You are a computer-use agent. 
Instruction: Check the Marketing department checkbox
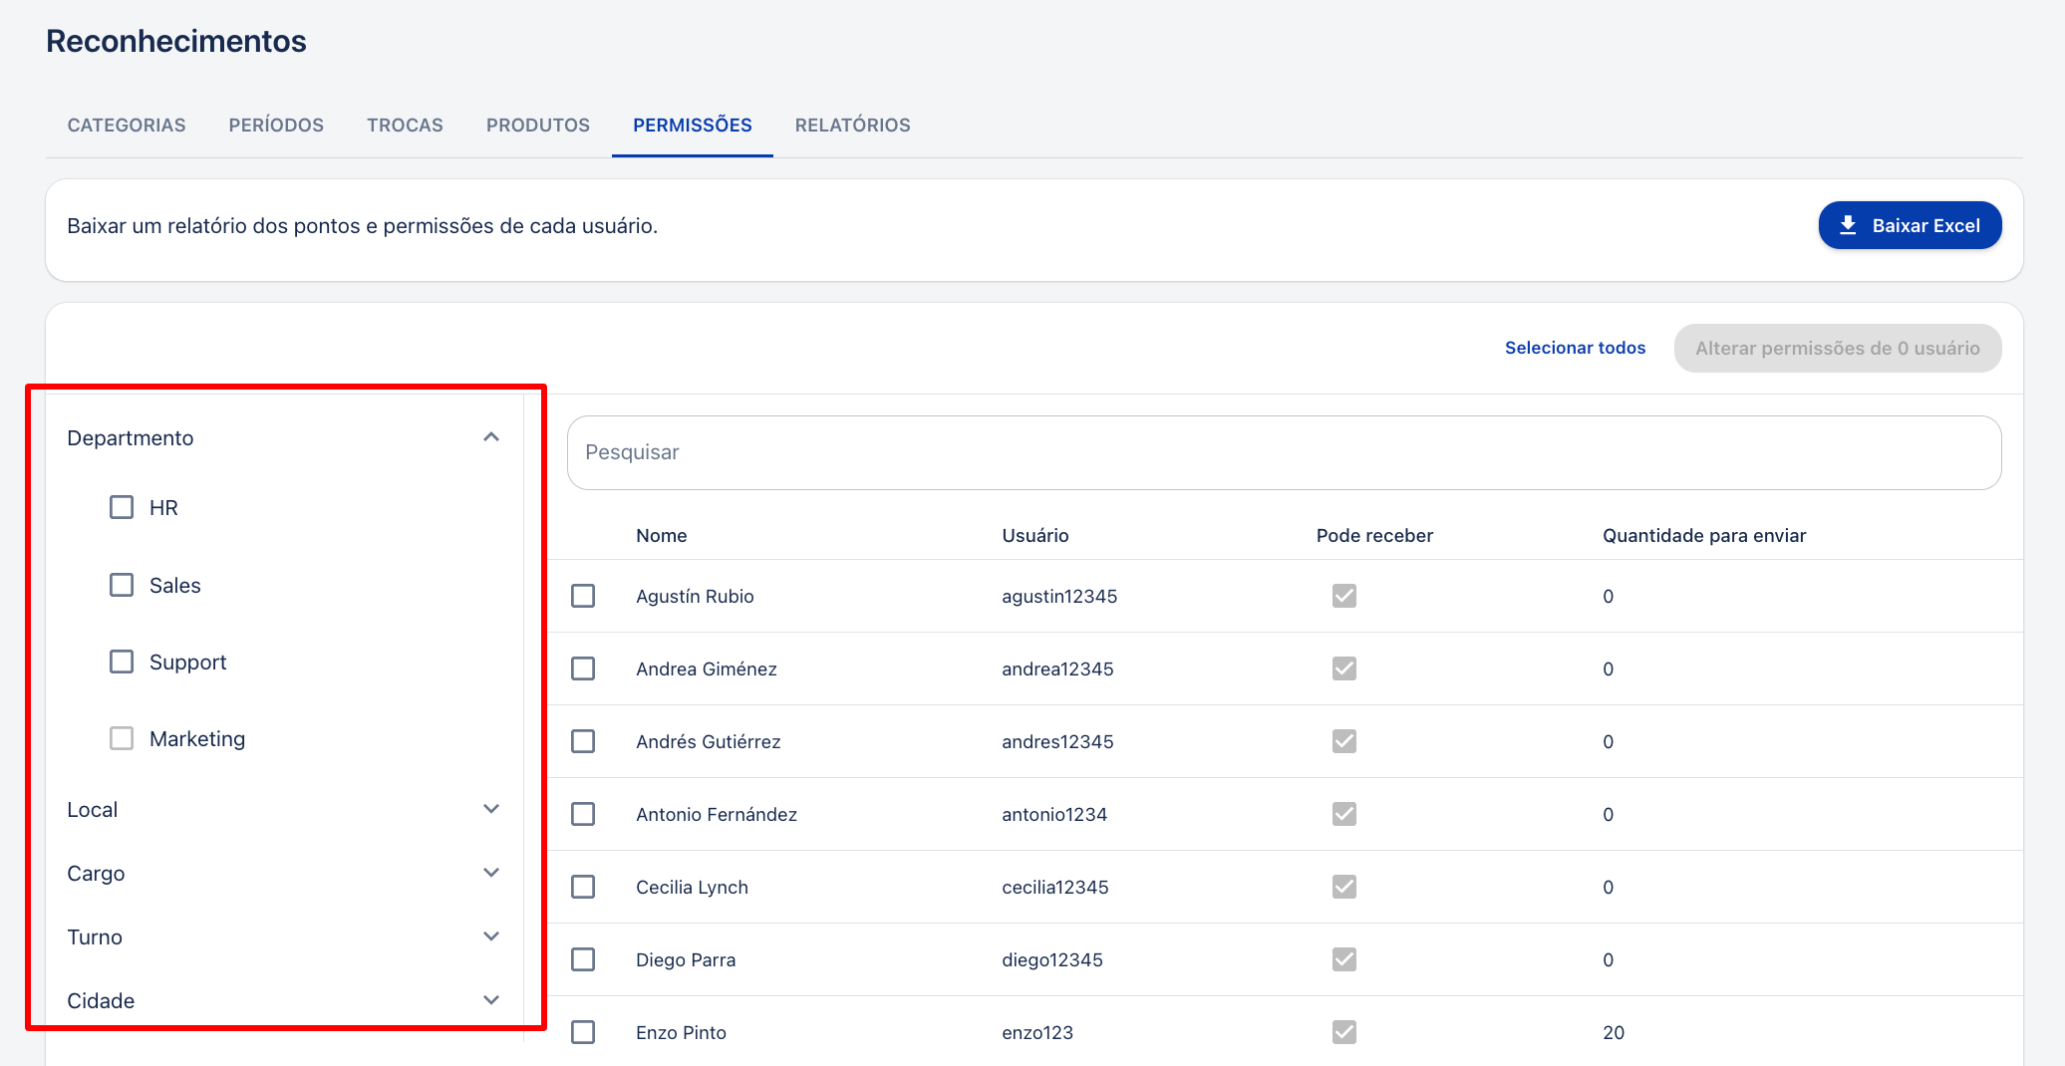[x=122, y=738]
